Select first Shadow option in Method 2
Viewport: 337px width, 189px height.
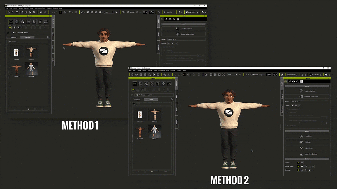[x=298, y=170]
